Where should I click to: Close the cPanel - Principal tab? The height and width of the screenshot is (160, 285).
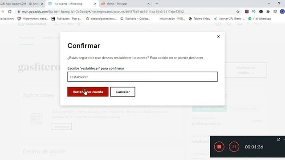pos(148,4)
